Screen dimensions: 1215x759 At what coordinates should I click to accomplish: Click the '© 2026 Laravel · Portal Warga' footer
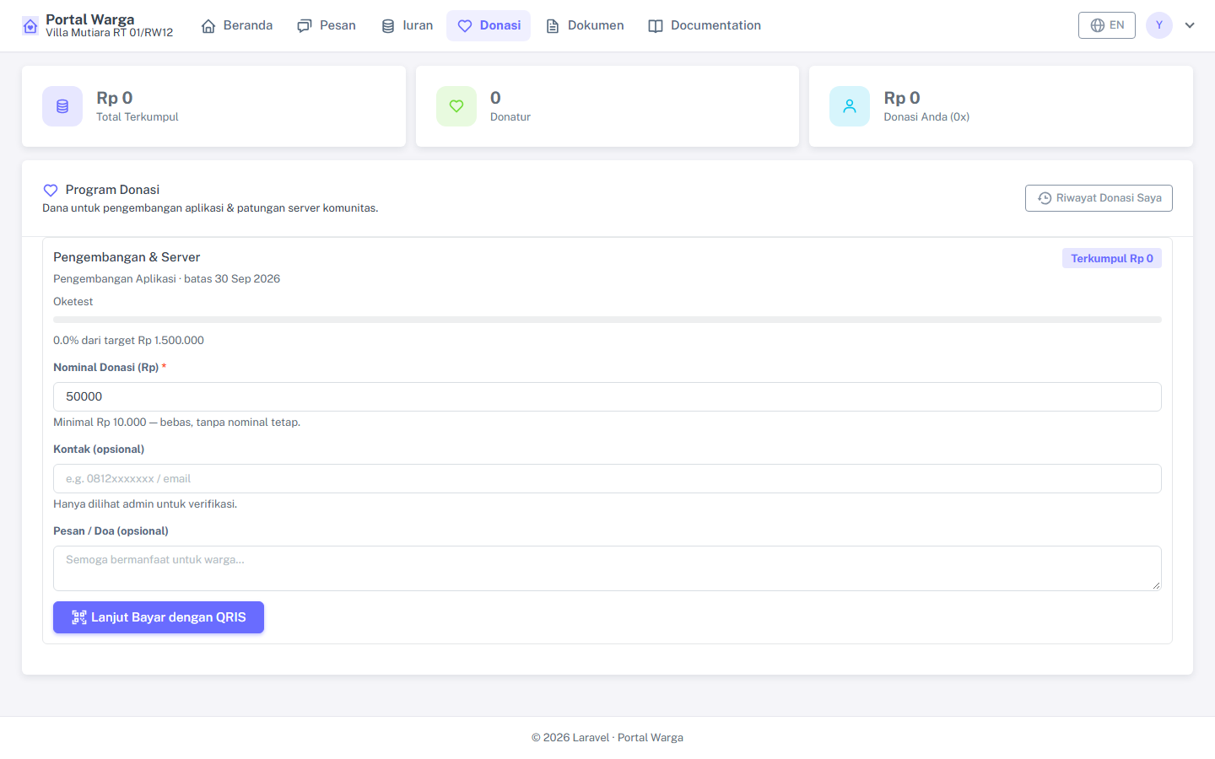coord(607,738)
